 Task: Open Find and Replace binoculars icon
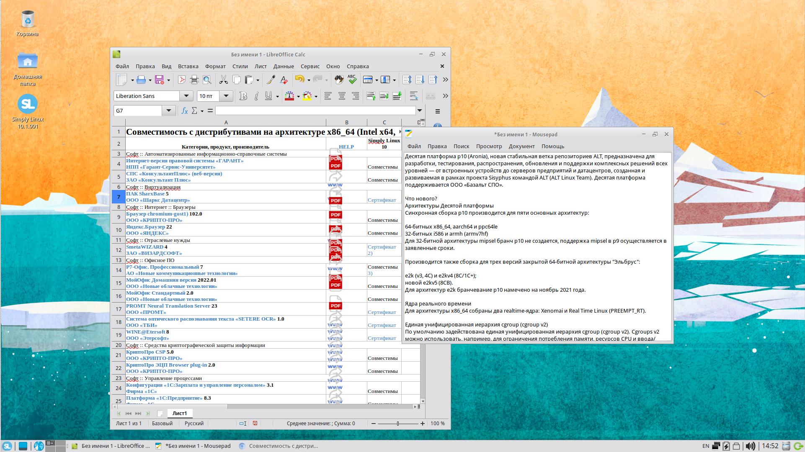pyautogui.click(x=339, y=80)
